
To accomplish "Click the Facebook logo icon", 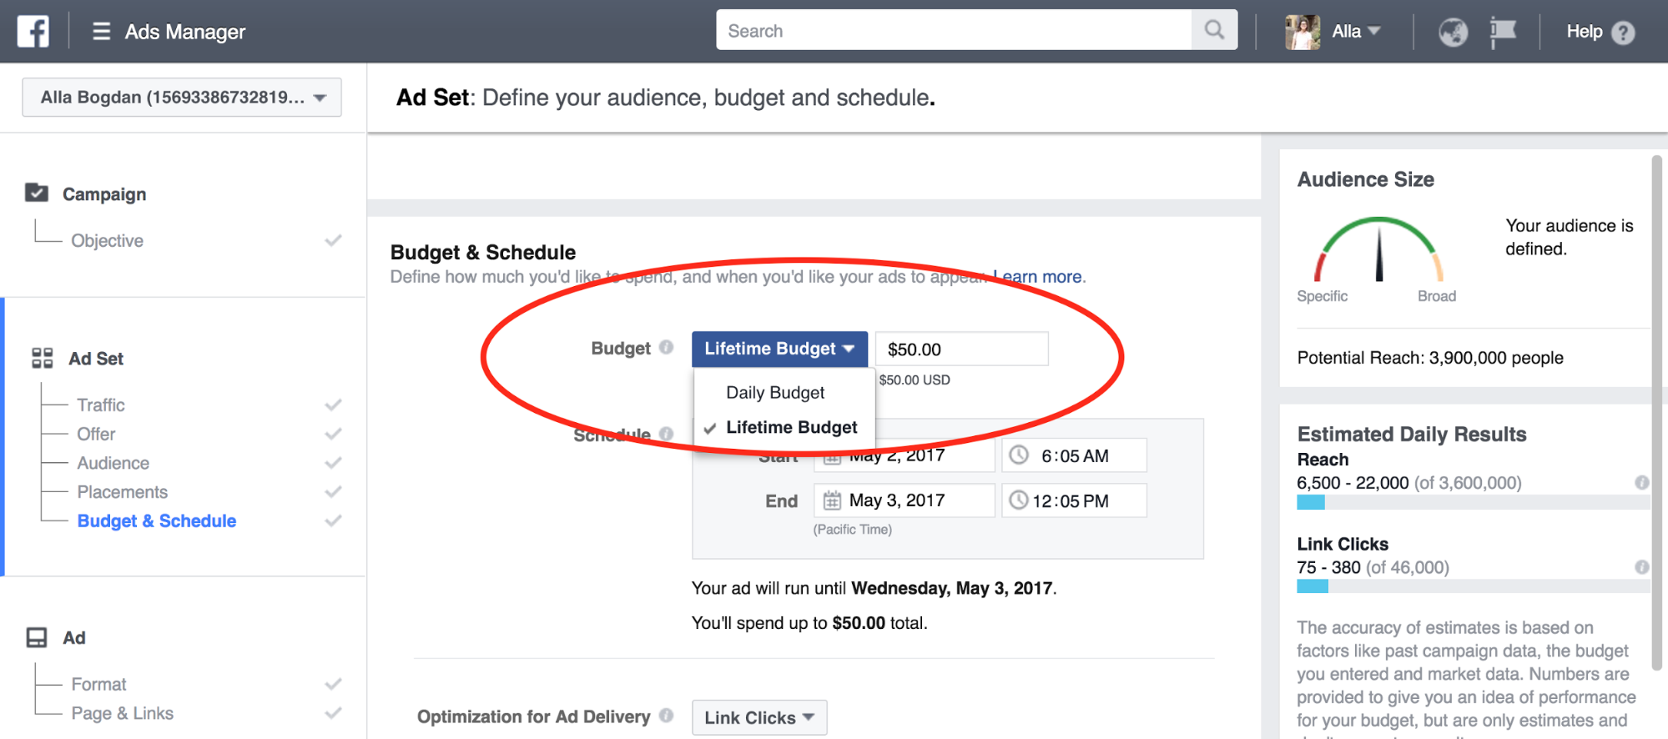I will pos(33,32).
